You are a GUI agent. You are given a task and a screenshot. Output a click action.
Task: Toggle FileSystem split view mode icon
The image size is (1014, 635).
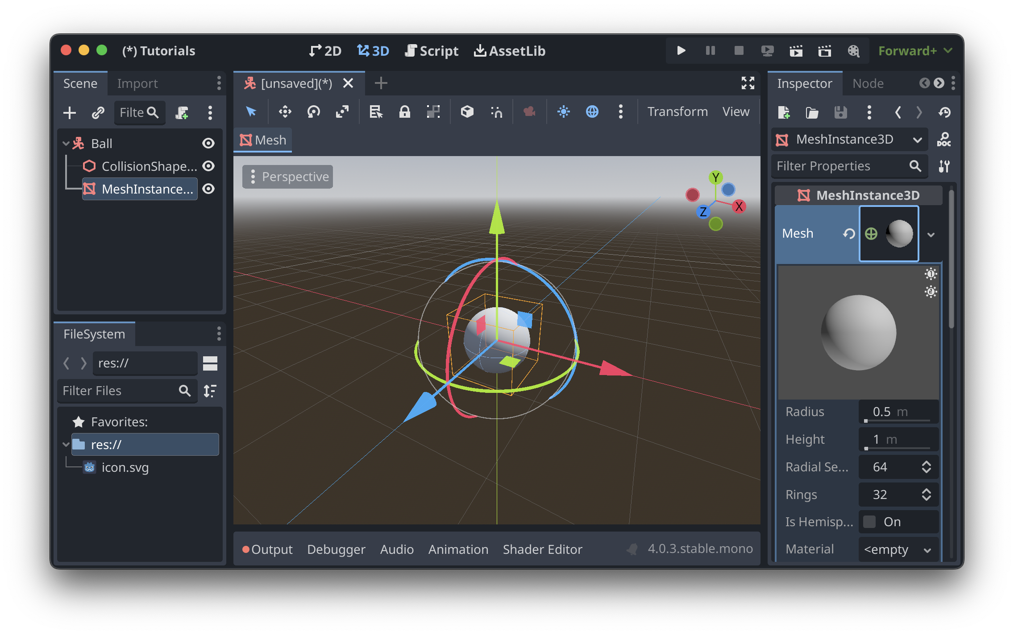pos(210,363)
